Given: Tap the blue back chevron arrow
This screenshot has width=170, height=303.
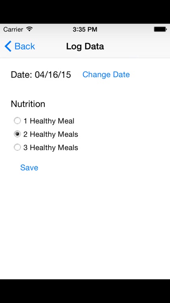Looking at the screenshot, I should (8, 46).
